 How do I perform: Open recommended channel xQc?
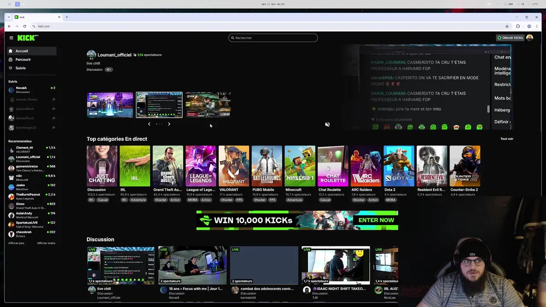click(x=32, y=177)
